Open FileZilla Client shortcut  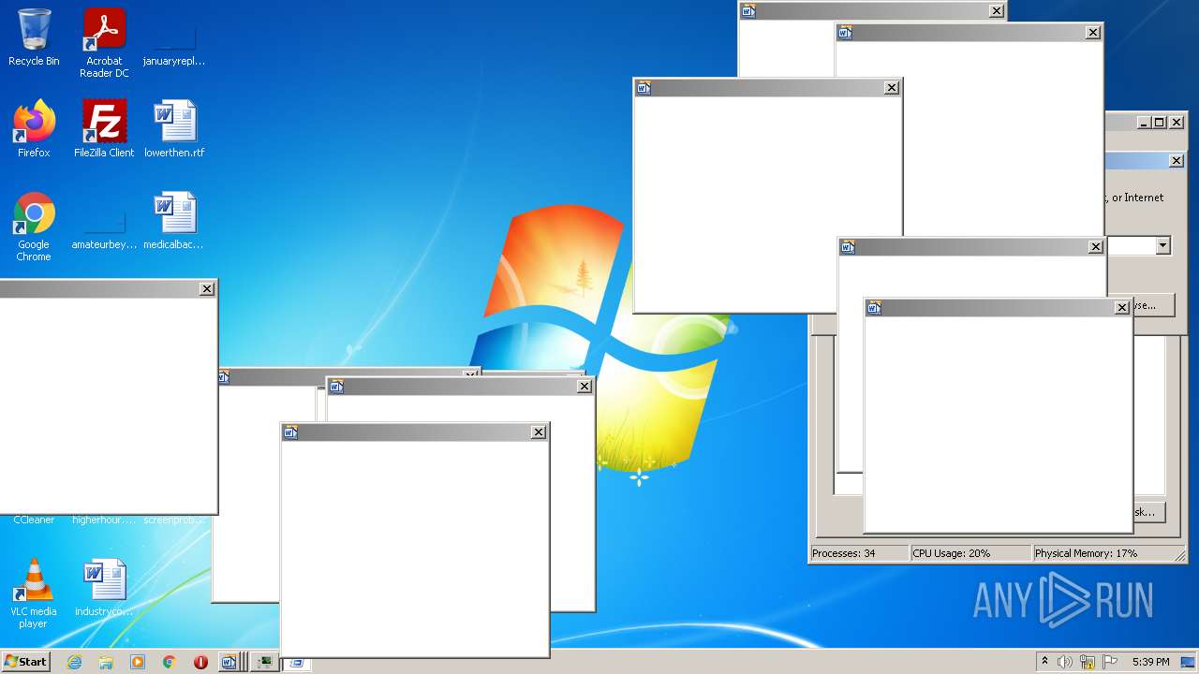(x=104, y=129)
